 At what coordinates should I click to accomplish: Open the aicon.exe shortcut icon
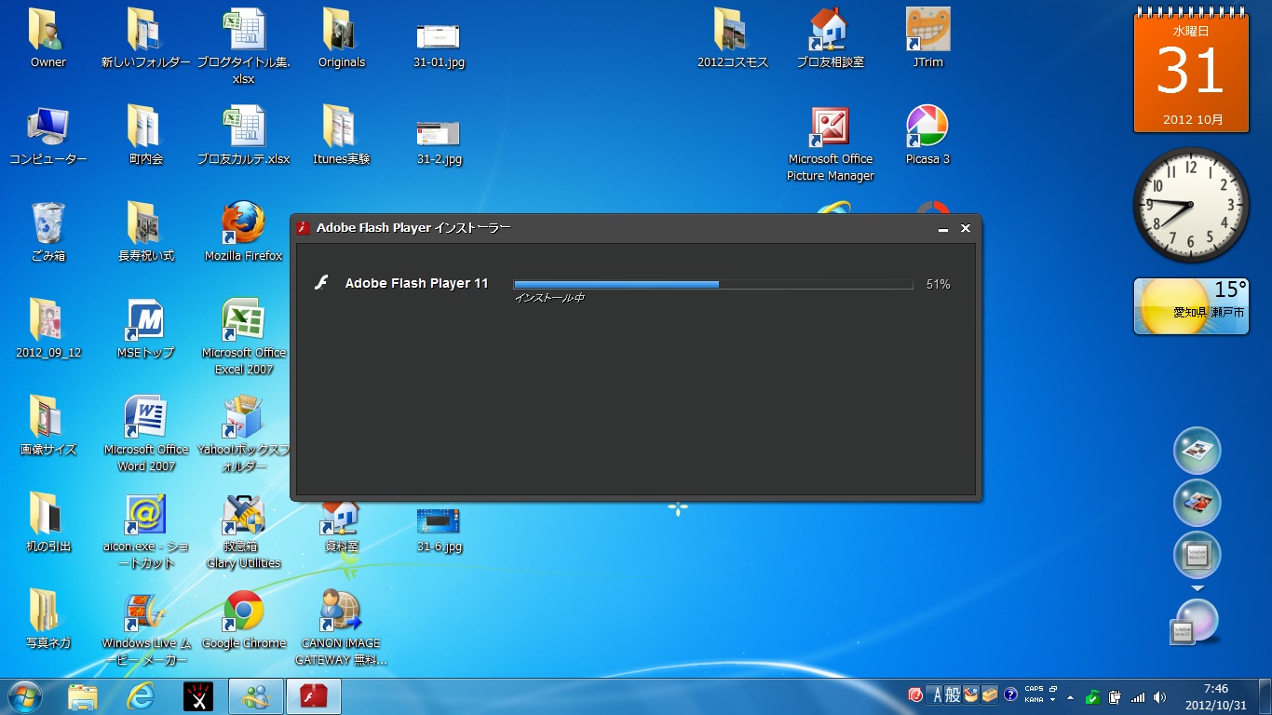(146, 531)
